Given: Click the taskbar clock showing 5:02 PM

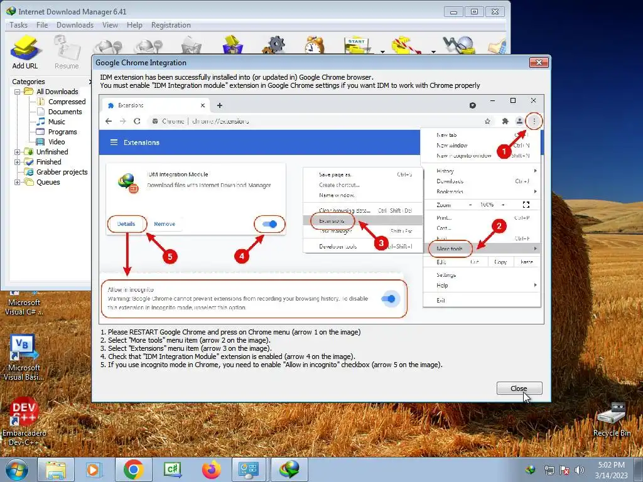Looking at the screenshot, I should 611,470.
